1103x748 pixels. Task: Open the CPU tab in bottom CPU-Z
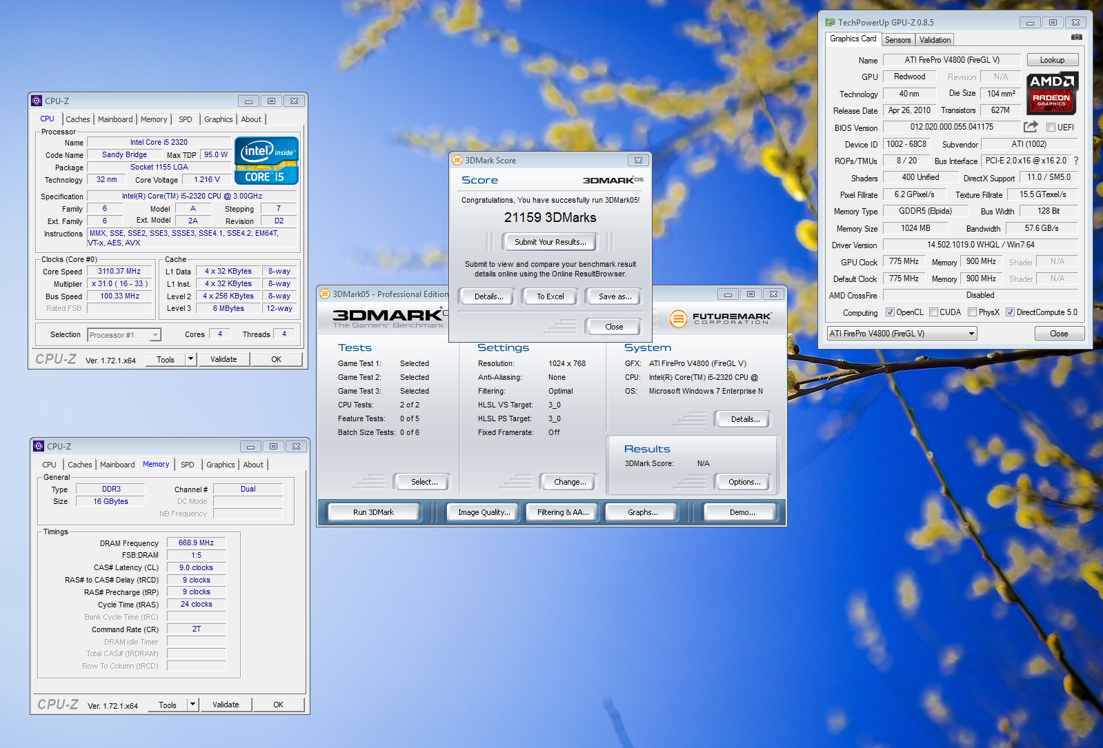(50, 465)
